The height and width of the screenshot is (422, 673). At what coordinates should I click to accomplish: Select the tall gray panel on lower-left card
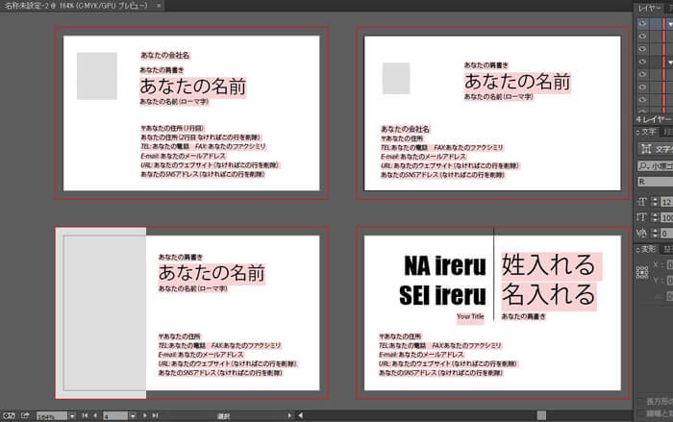click(x=101, y=313)
